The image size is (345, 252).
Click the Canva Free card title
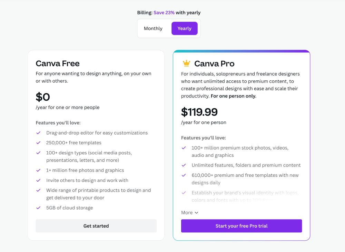tap(58, 63)
